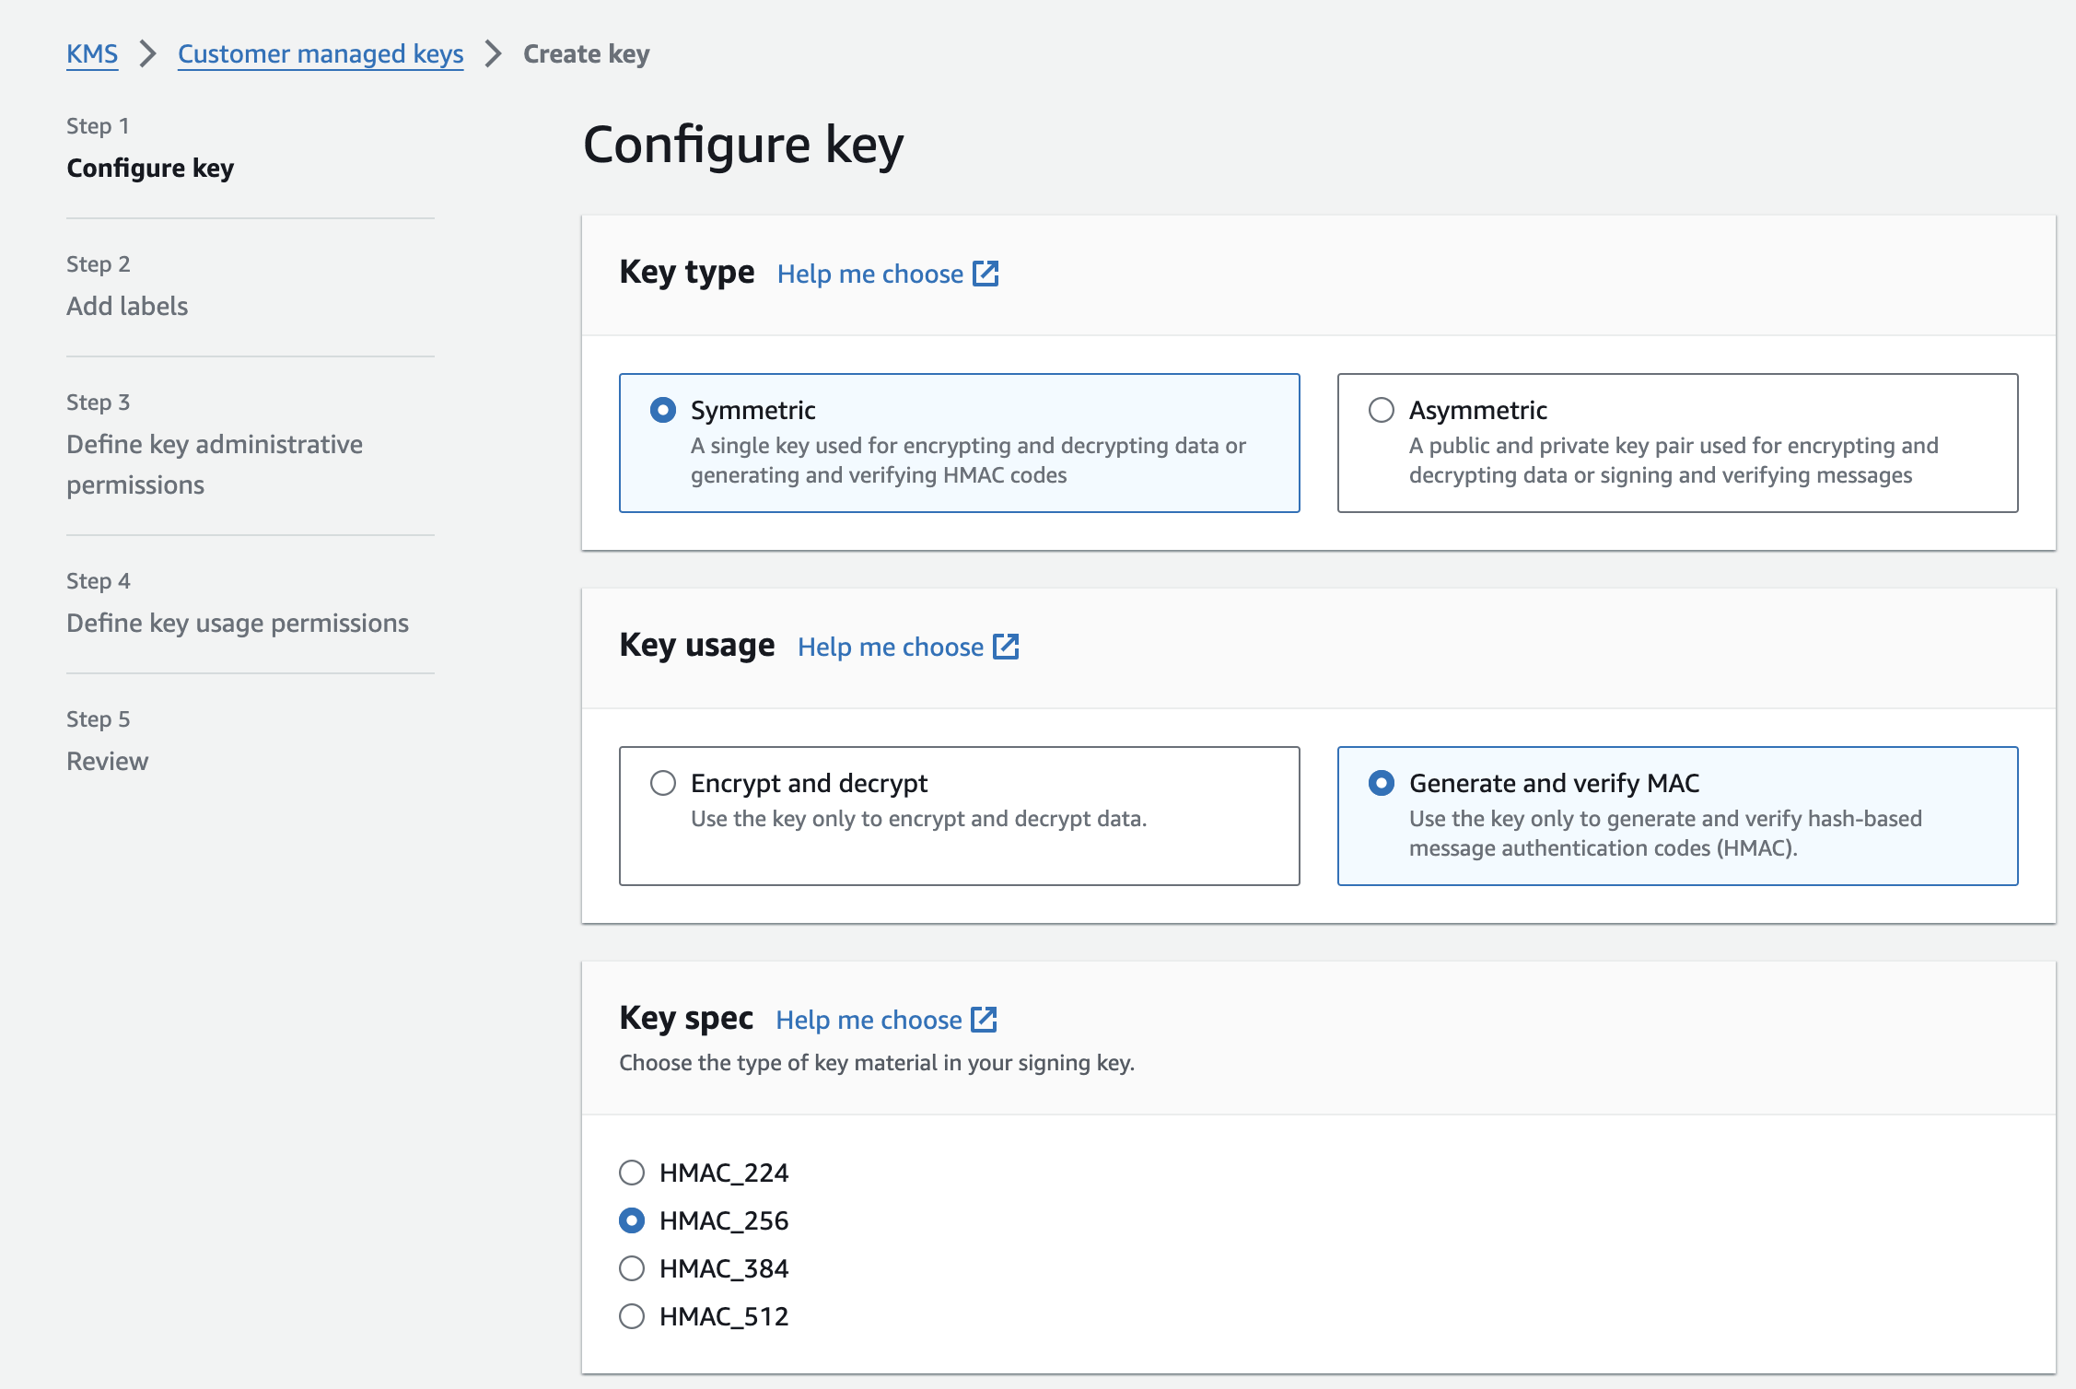The image size is (2076, 1389).
Task: Go to Customer managed keys breadcrumb
Action: click(x=321, y=53)
